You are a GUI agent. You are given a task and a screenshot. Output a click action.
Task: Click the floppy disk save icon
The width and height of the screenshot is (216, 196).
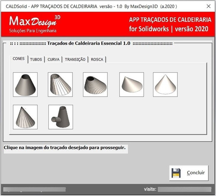(x=176, y=173)
